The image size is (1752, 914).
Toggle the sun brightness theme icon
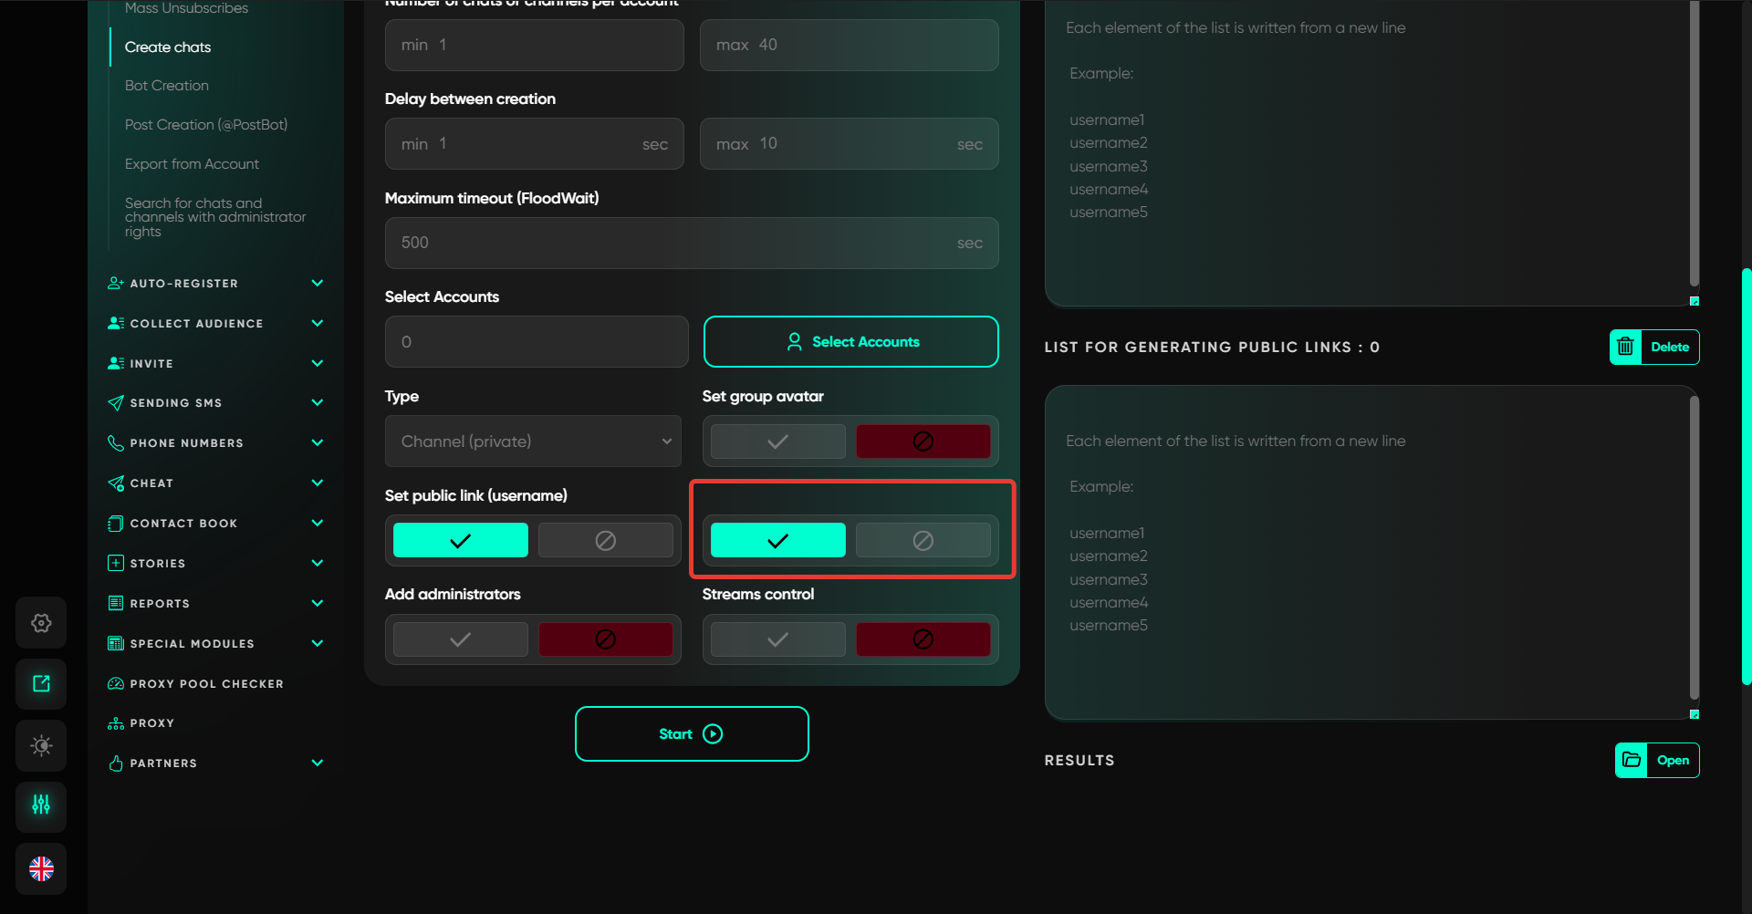41,745
